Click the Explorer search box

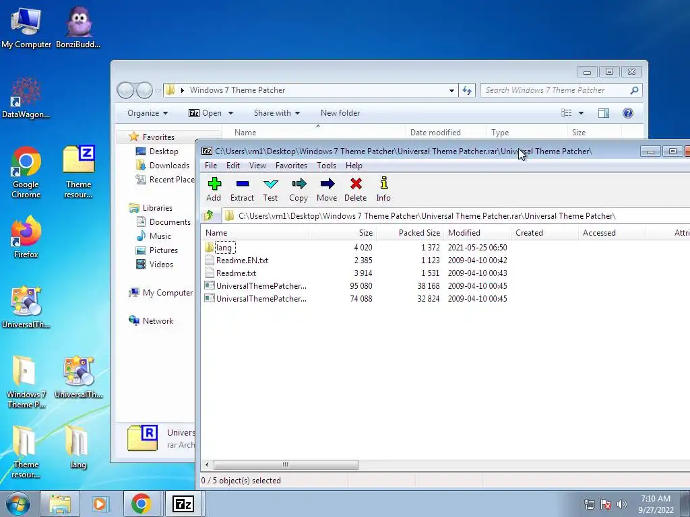point(561,90)
